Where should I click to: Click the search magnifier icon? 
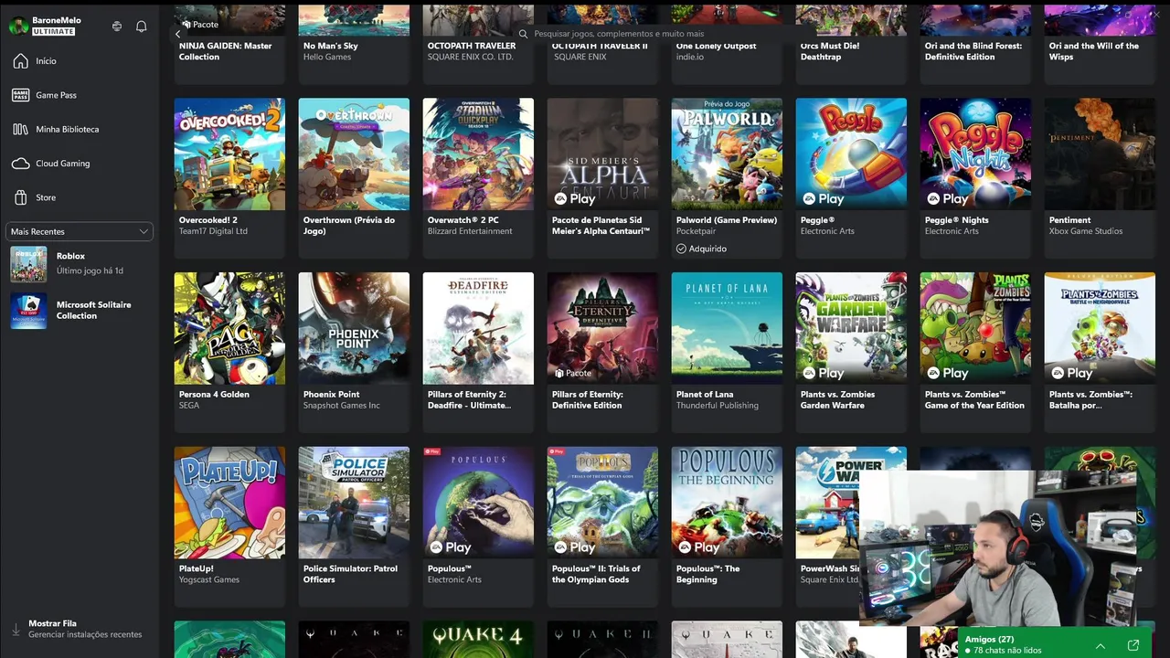pos(524,34)
